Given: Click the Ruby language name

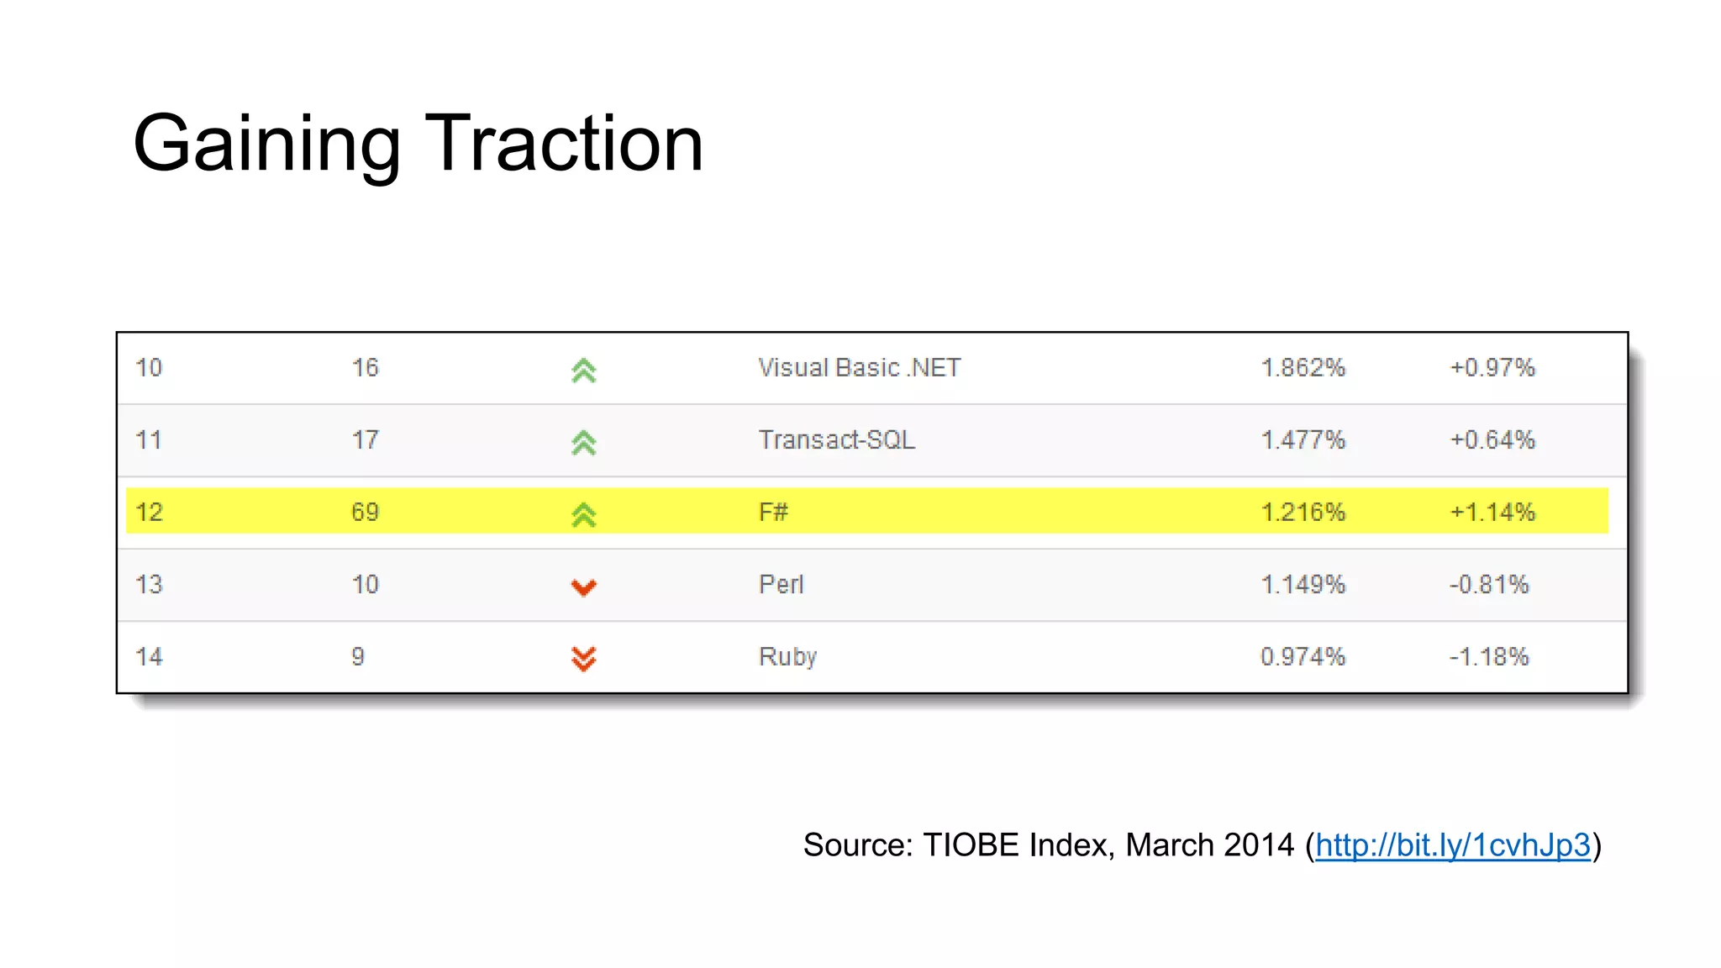Looking at the screenshot, I should [787, 657].
